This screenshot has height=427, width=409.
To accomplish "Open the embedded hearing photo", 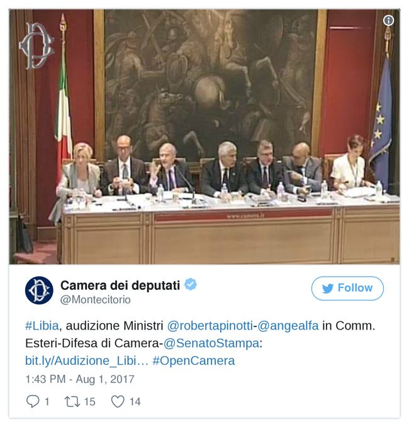I will tap(204, 136).
